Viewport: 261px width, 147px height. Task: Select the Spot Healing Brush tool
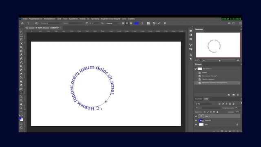[x=21, y=58]
